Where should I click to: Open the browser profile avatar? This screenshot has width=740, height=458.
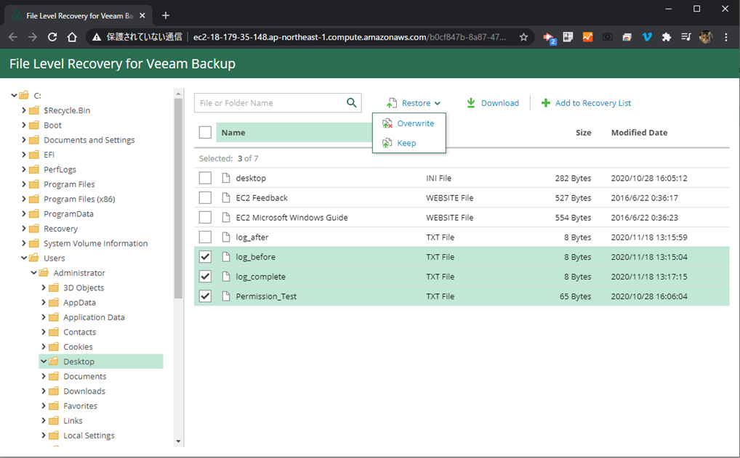[706, 37]
